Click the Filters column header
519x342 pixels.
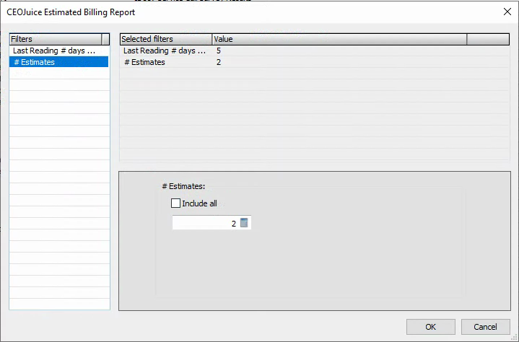(x=56, y=39)
